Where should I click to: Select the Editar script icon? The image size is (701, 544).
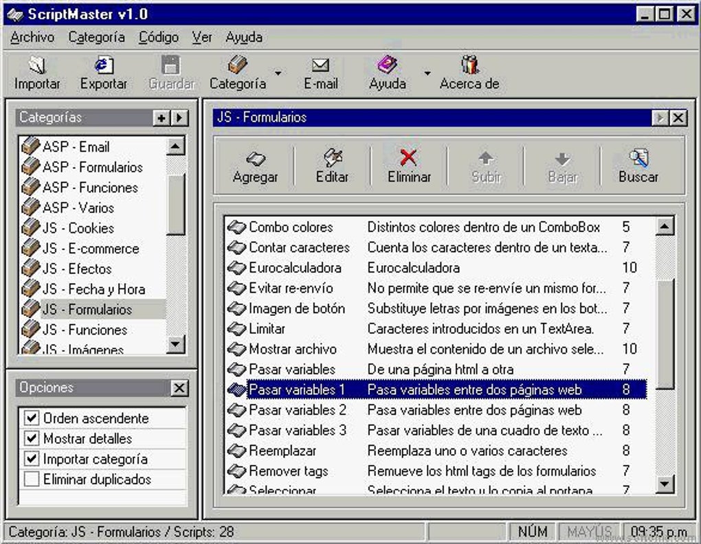click(333, 165)
